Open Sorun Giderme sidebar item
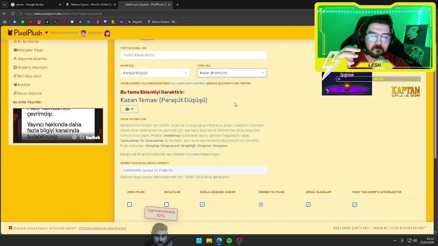The image size is (438, 246). (27, 93)
